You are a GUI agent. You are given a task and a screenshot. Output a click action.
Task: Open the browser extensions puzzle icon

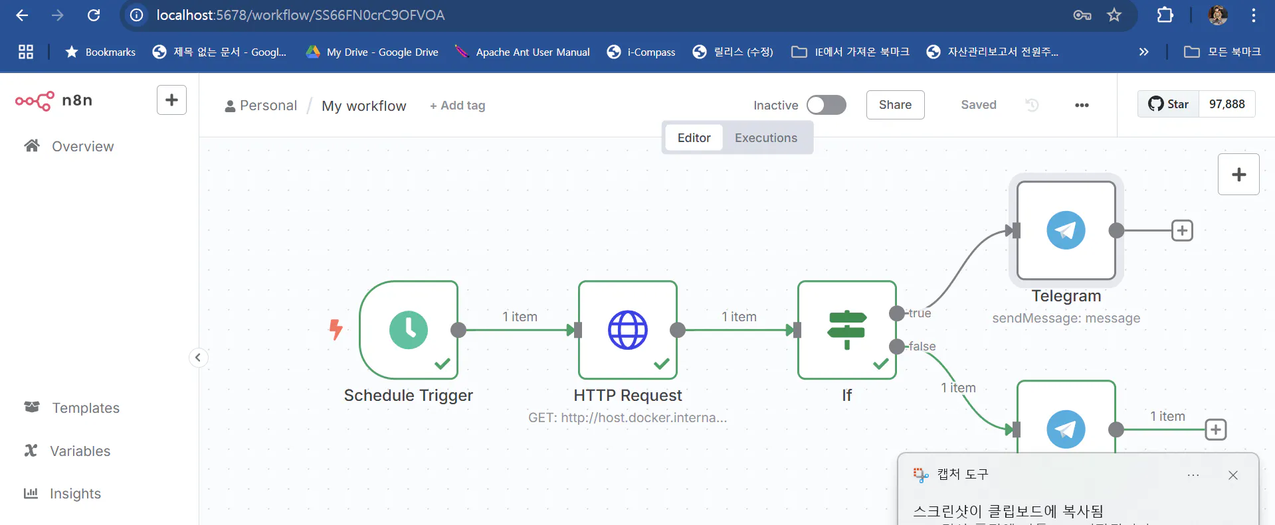1165,15
